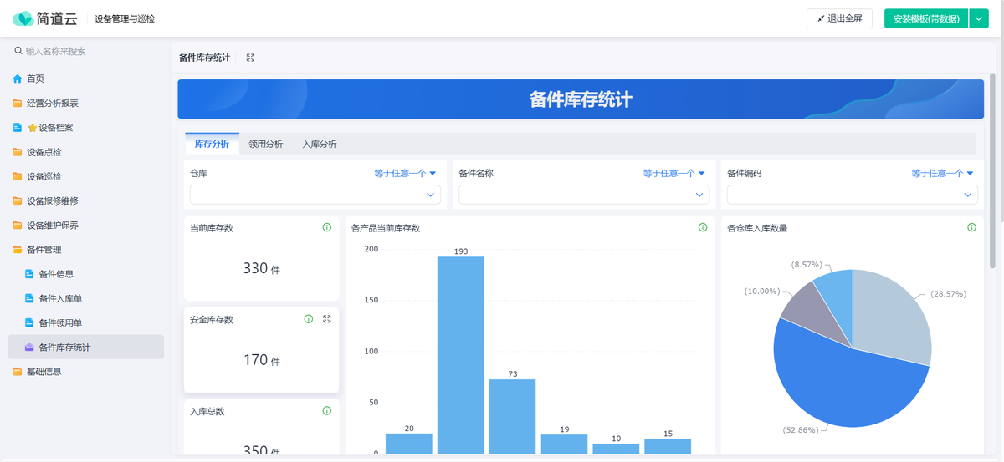Open 设备档案 in the sidebar
The height and width of the screenshot is (462, 1004).
(55, 128)
